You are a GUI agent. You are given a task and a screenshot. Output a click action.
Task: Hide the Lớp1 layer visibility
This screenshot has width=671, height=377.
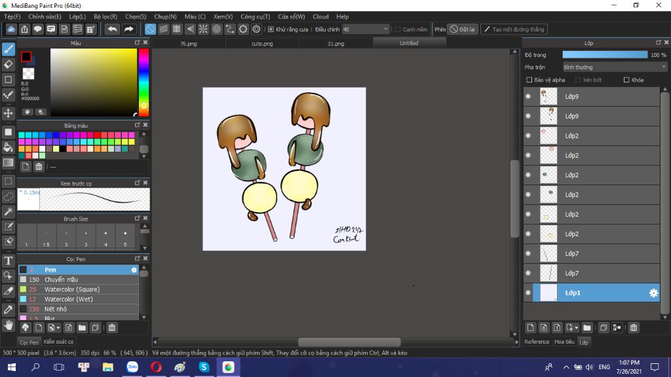pos(528,293)
